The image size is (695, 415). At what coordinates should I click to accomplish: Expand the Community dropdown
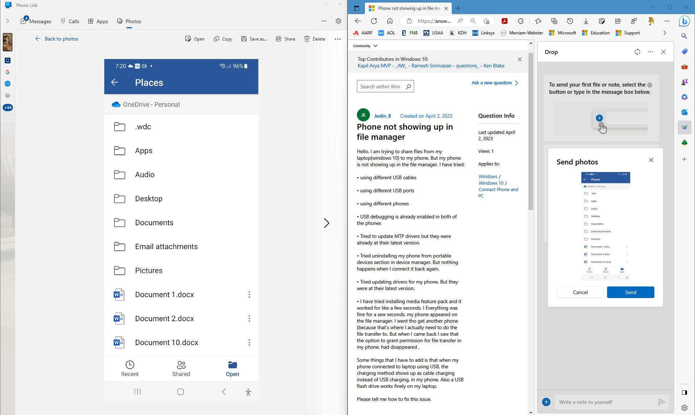[375, 46]
